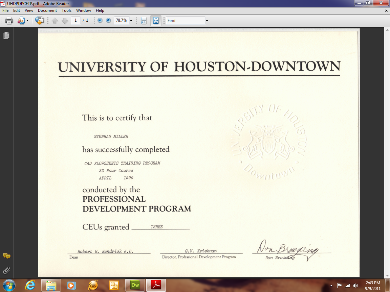Open the Find options dropdown arrow
Screen dimensions: 390x292
tap(207, 21)
